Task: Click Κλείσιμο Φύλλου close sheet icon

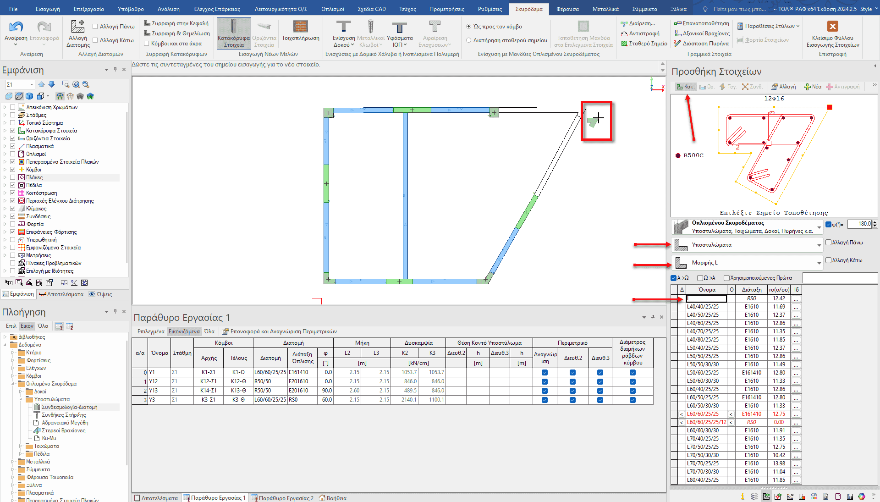Action: pyautogui.click(x=832, y=27)
